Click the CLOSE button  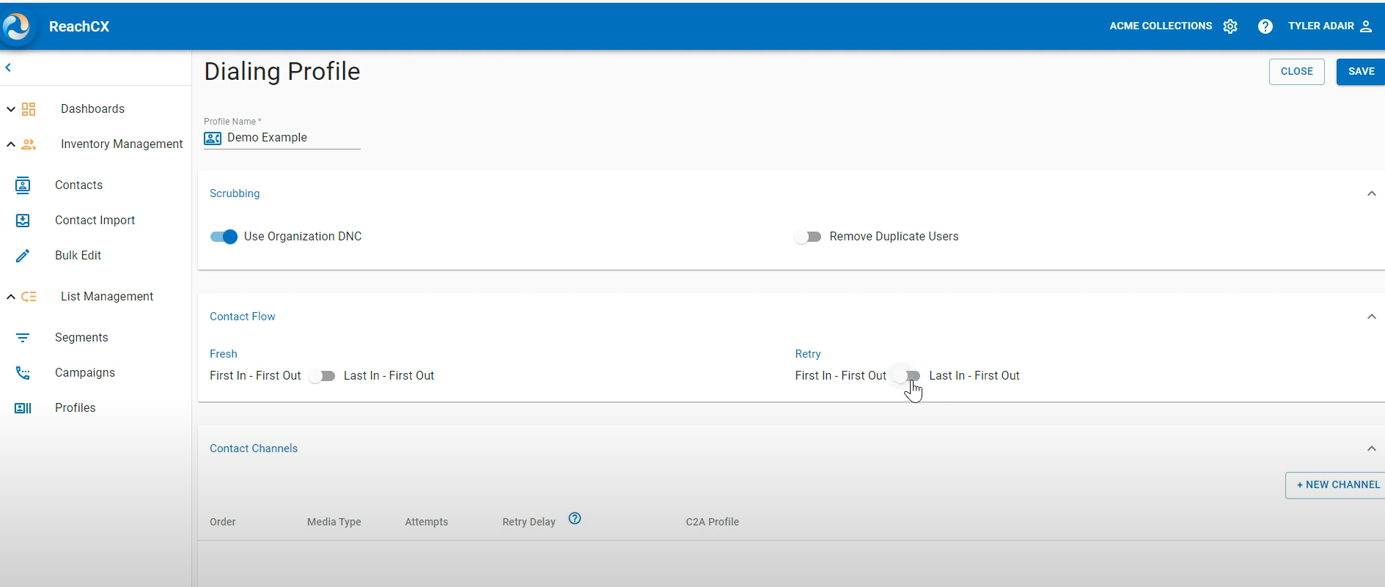[1296, 72]
